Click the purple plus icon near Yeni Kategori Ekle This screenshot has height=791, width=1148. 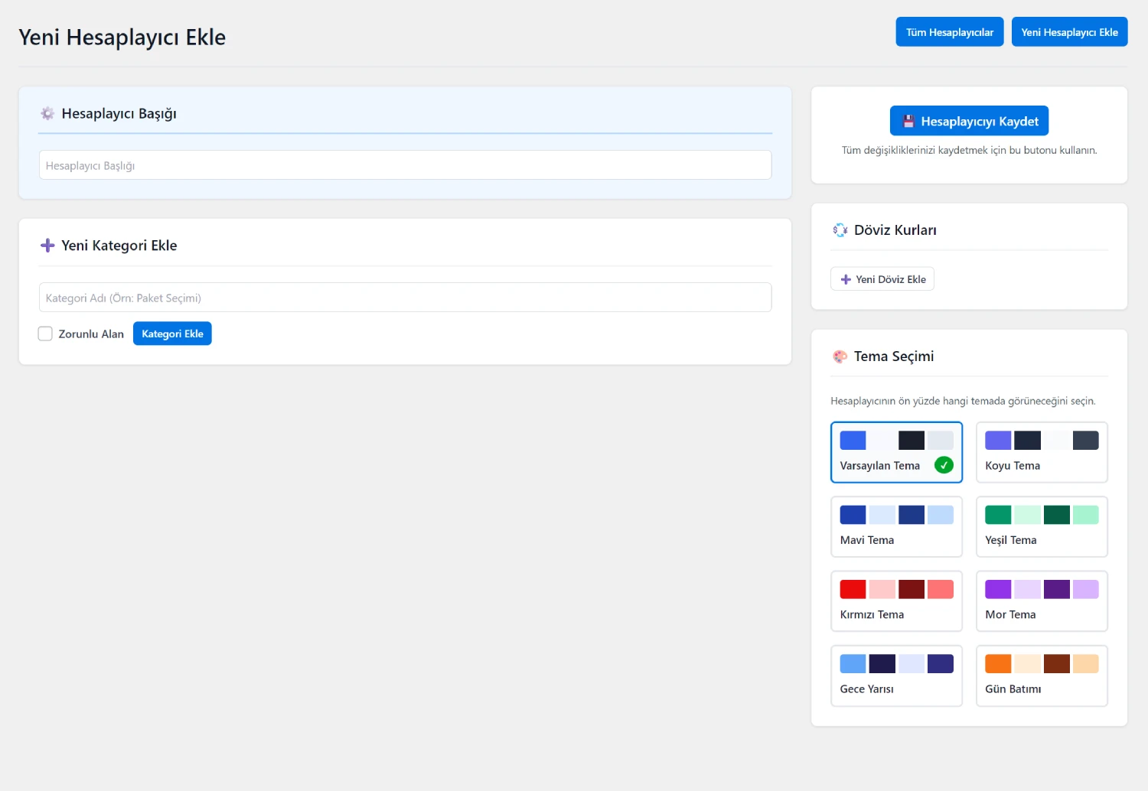[x=47, y=246]
